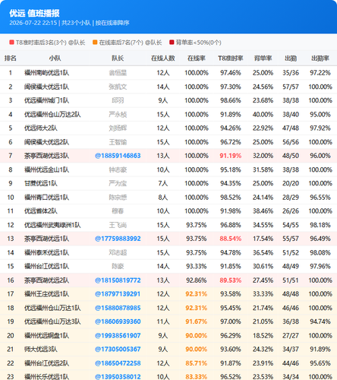Click red T8 rate value 89.53%

coord(231,280)
